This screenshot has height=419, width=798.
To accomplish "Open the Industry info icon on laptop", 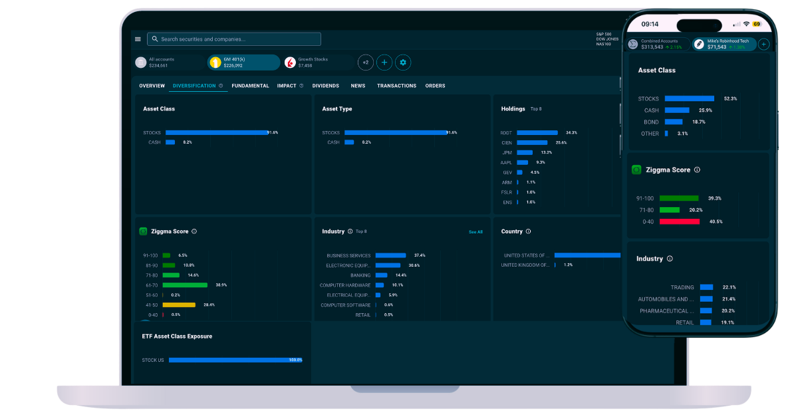I will (350, 231).
